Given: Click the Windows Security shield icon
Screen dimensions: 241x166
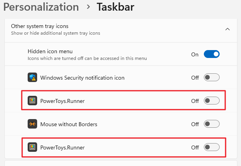Looking at the screenshot, I should tap(32, 78).
